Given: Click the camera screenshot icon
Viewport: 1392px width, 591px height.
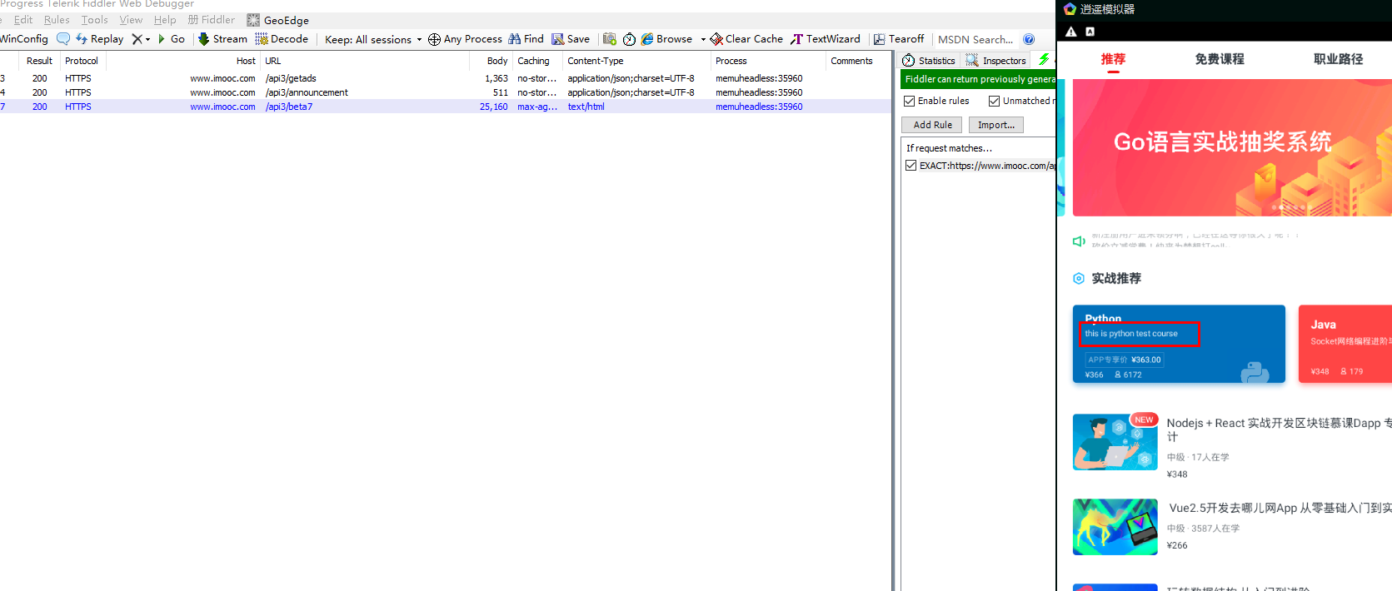Looking at the screenshot, I should (x=610, y=39).
